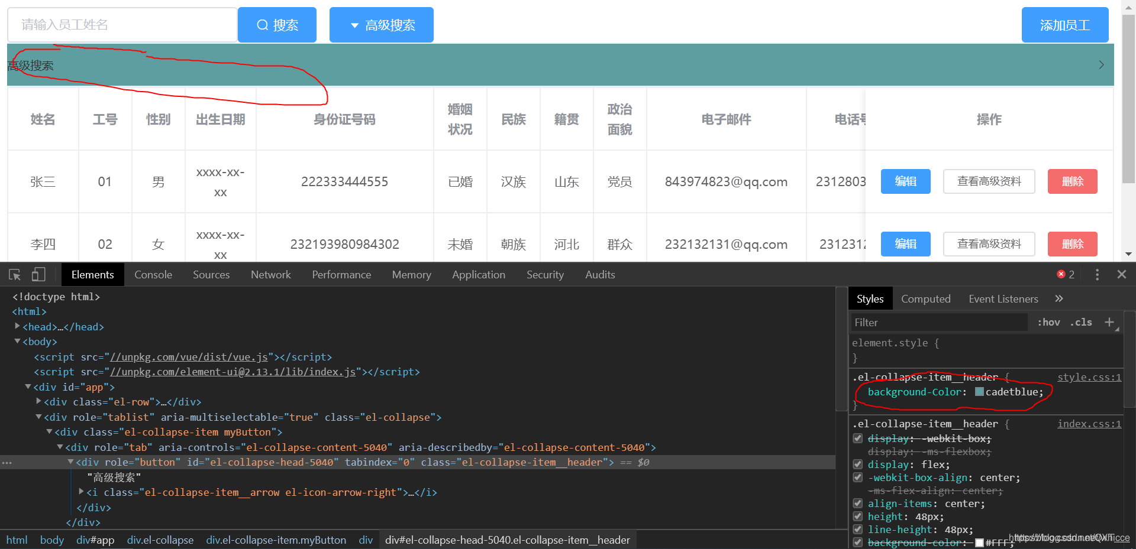Viewport: 1136px width, 549px height.
Task: Click 编辑 button for 张三
Action: coord(905,181)
